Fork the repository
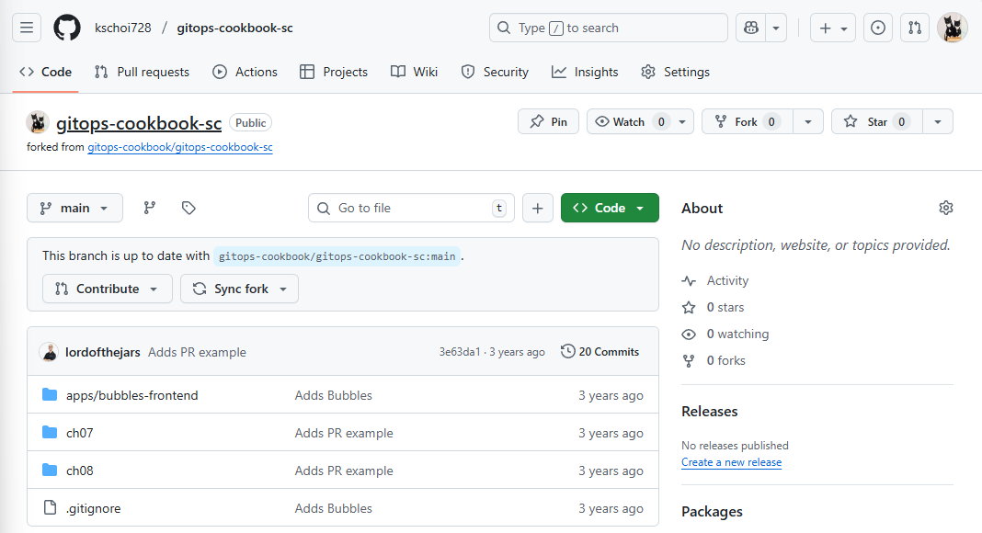 click(748, 121)
